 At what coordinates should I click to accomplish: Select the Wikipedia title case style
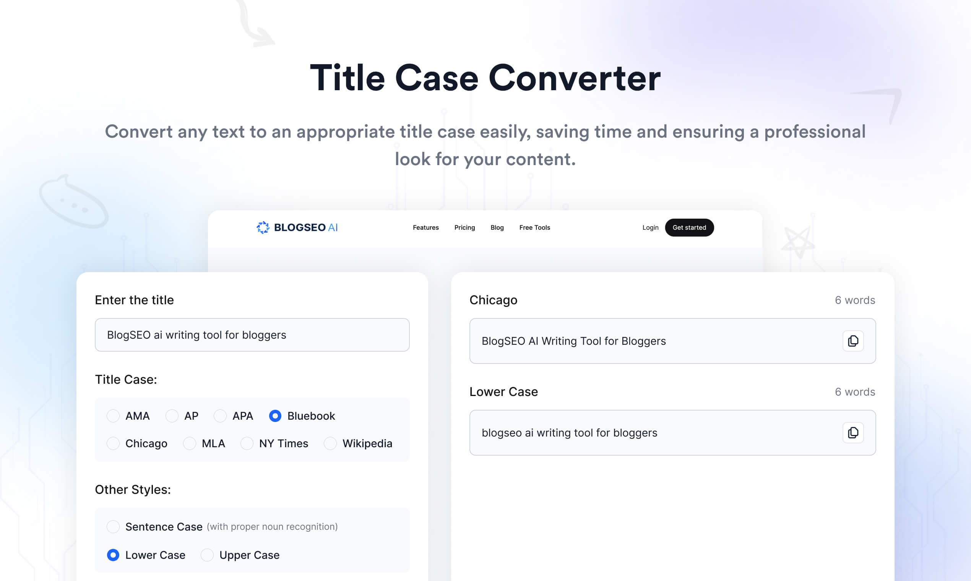pyautogui.click(x=330, y=443)
